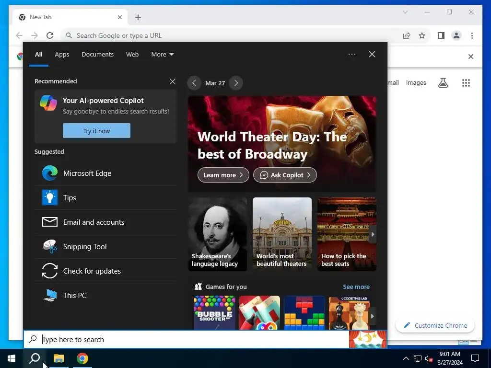The height and width of the screenshot is (368, 491).
Task: Click Try it now for Copilot
Action: click(x=96, y=130)
